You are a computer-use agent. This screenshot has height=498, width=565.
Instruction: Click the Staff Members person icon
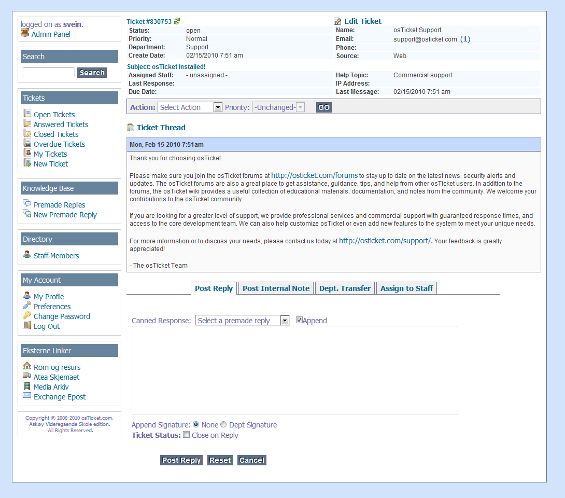coord(27,254)
